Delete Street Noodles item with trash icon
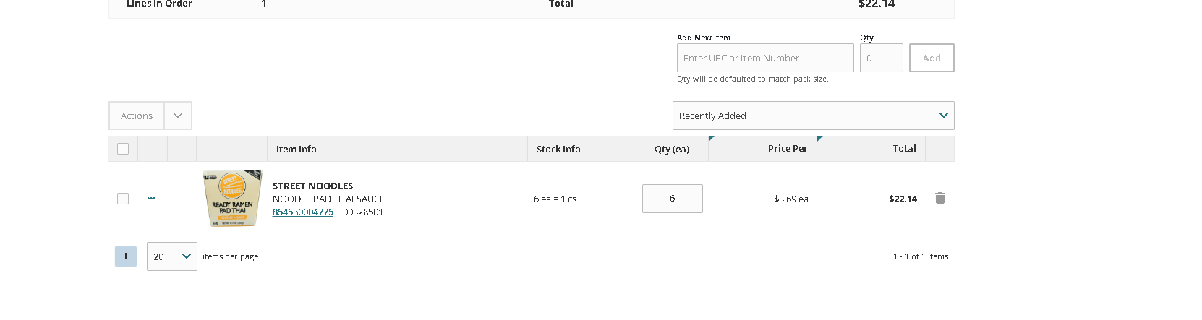Image resolution: width=1202 pixels, height=320 pixels. tap(939, 198)
